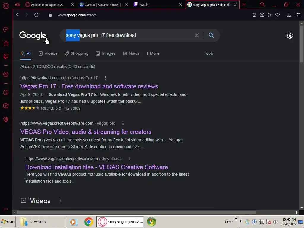Open Downloads folder taskbar button
The width and height of the screenshot is (304, 228).
tap(42, 222)
